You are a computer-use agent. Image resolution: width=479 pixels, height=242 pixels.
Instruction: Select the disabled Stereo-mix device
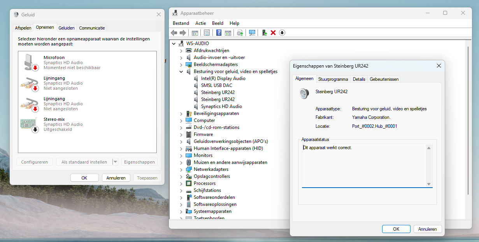[87, 124]
